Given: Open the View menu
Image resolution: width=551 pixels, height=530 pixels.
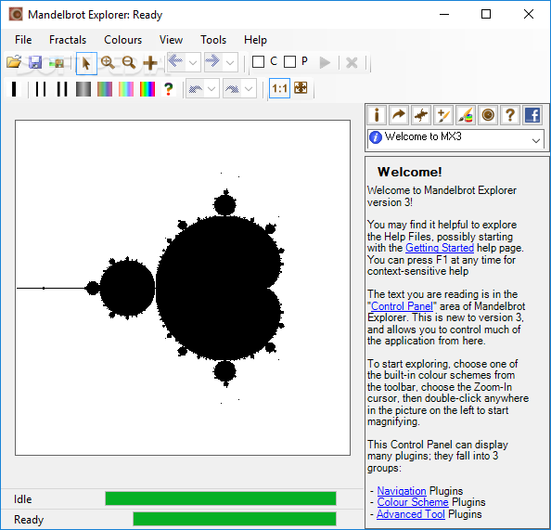Looking at the screenshot, I should tap(171, 40).
